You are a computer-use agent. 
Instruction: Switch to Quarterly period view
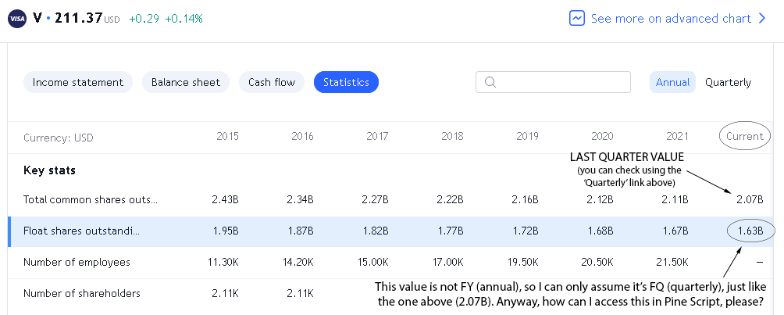[x=728, y=82]
